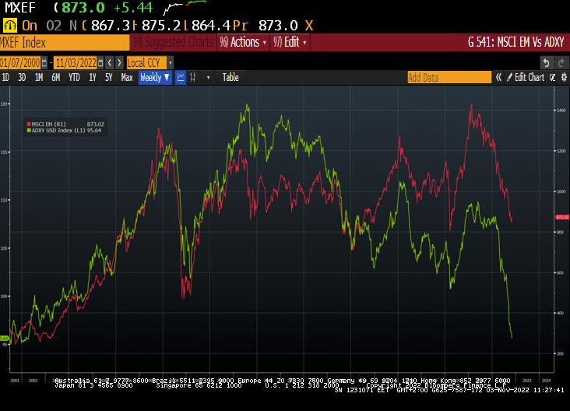Step the date range forward
Screen dimensions: 570x411
coord(119,62)
